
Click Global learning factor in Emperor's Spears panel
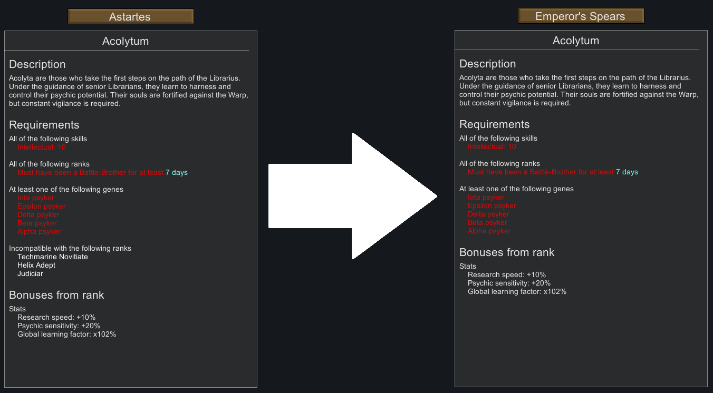[517, 292]
